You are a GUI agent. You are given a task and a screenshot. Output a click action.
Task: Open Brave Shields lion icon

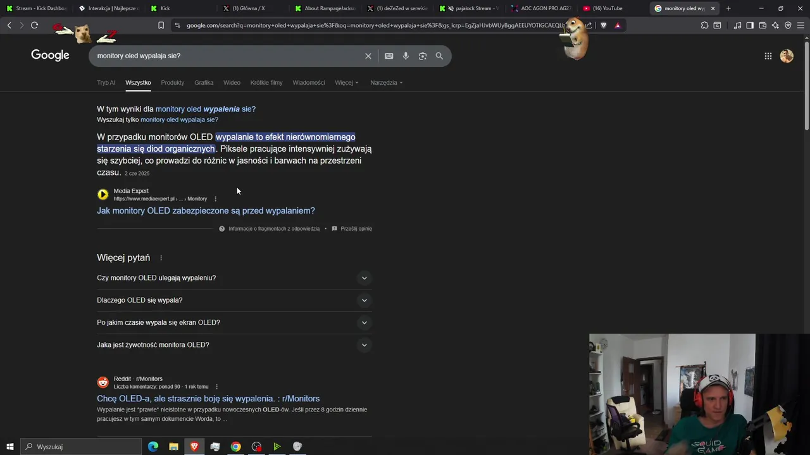tap(603, 25)
